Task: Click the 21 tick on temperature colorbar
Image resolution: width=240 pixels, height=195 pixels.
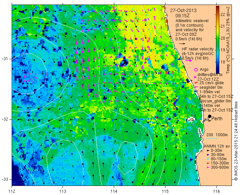Action: 223,26
